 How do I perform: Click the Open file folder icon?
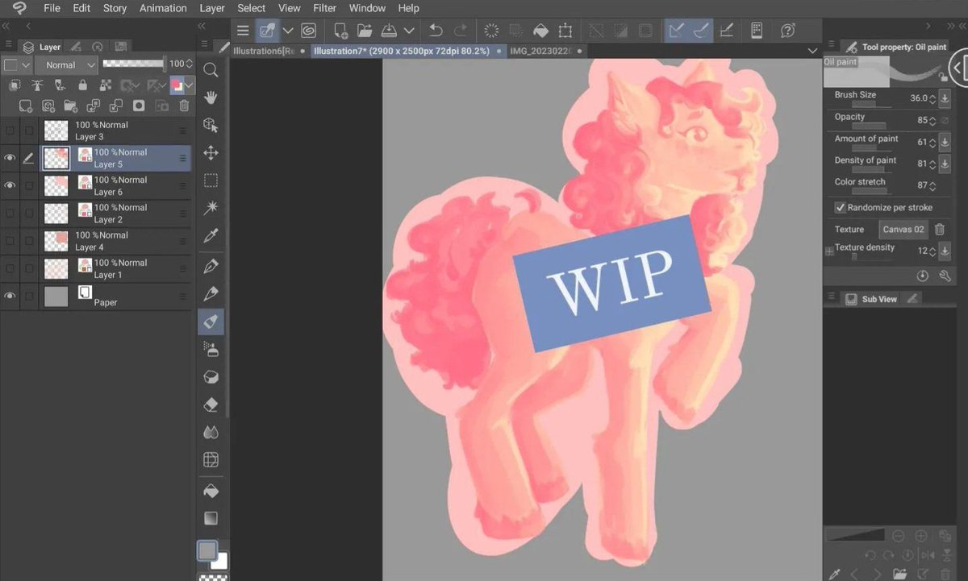tap(365, 31)
